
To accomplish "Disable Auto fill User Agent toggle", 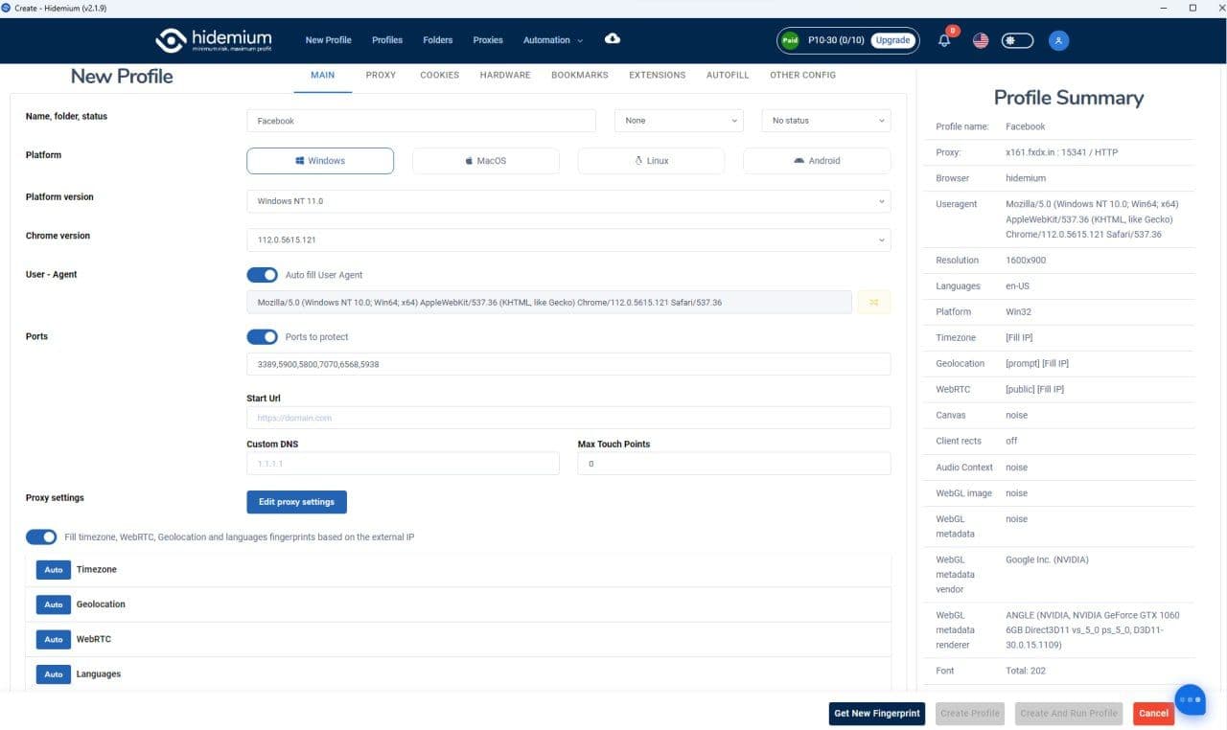I will point(262,275).
